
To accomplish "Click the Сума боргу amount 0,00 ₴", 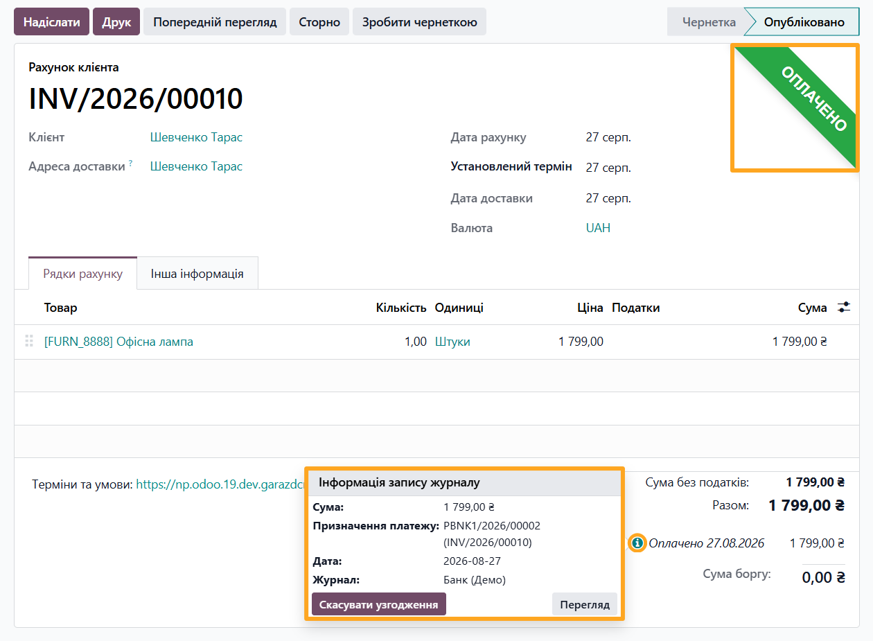I will coord(823,577).
